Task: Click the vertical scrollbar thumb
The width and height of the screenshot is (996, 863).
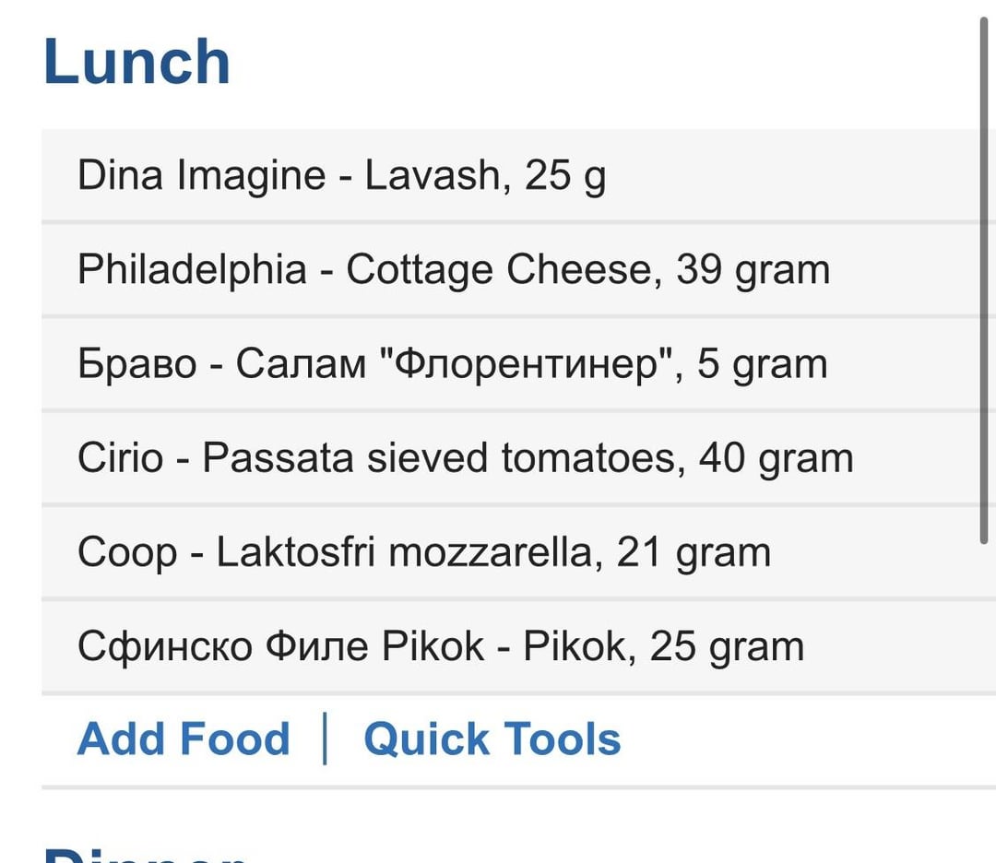Action: click(984, 279)
